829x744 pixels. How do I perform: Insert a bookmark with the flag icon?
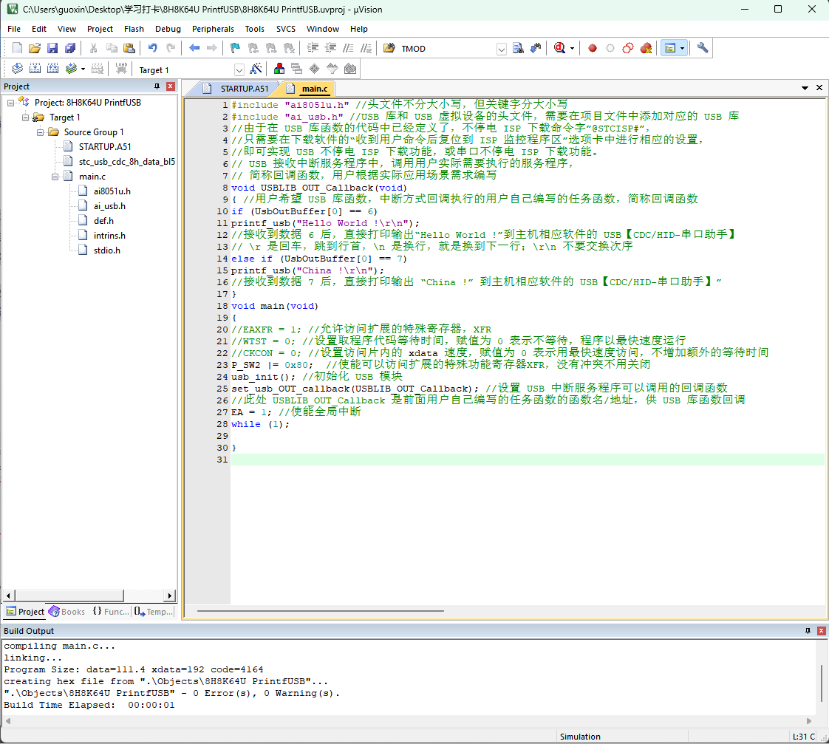point(235,48)
